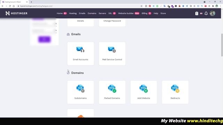
Task: Open the shopping bag icon in header
Action: pyautogui.click(x=197, y=13)
